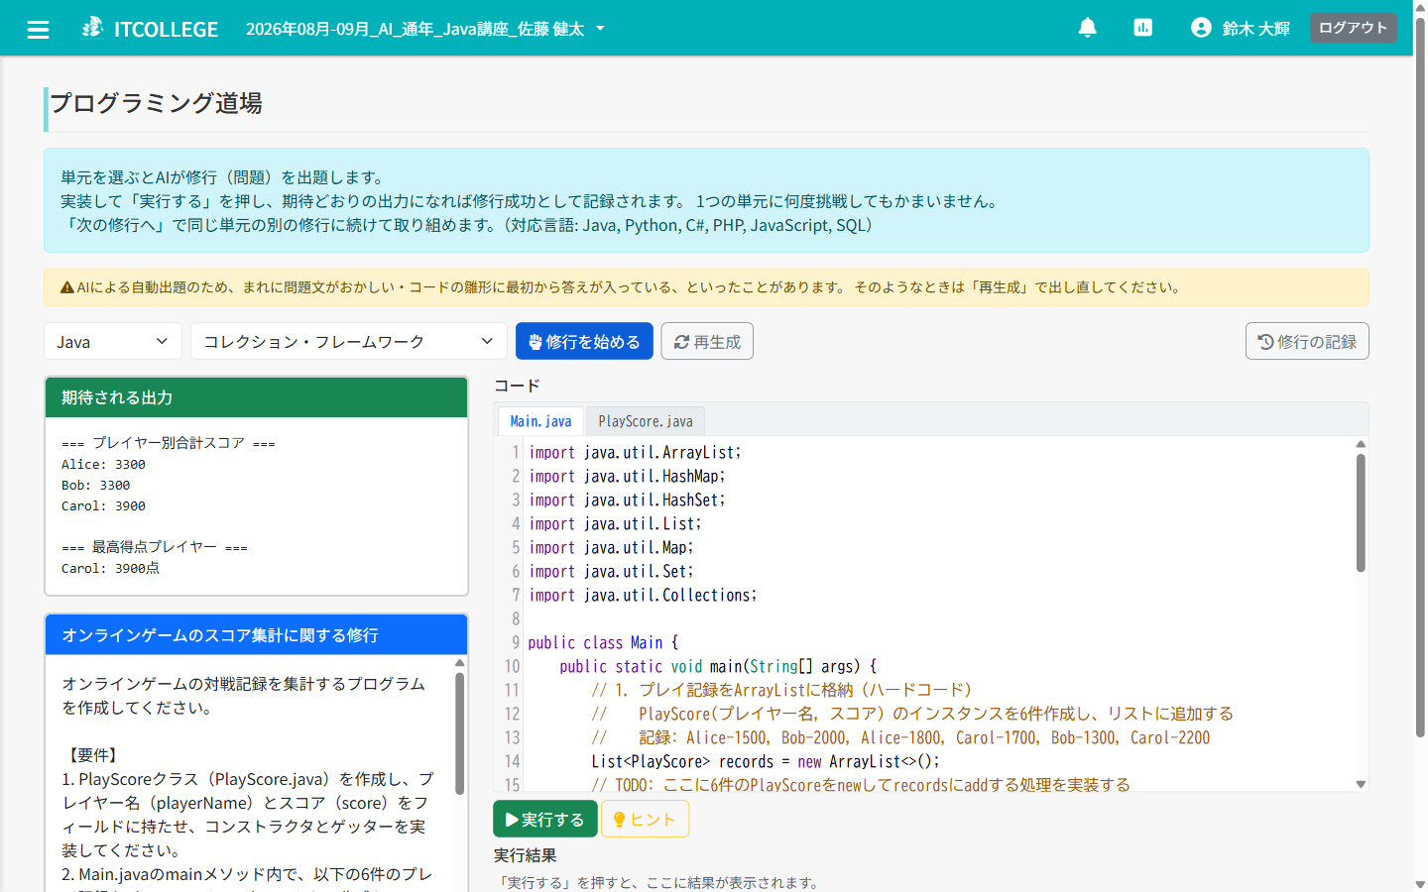Click the course title in the header

(x=415, y=29)
